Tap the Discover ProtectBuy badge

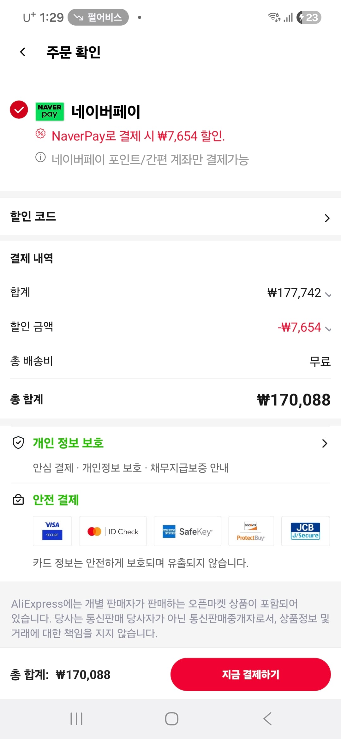pyautogui.click(x=251, y=531)
